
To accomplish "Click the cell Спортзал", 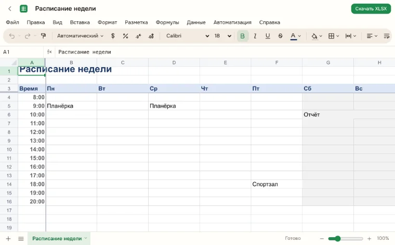I will (276, 184).
